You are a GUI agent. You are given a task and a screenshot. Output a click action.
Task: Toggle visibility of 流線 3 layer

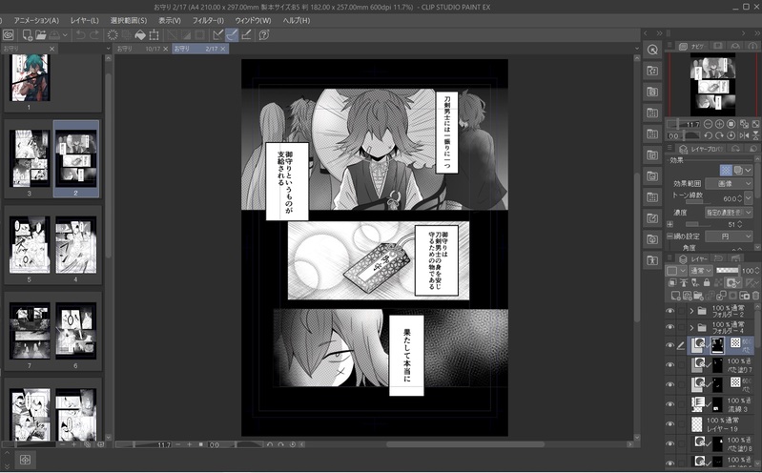coord(670,404)
